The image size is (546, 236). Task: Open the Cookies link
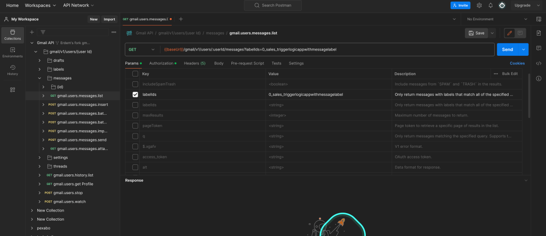click(x=517, y=63)
